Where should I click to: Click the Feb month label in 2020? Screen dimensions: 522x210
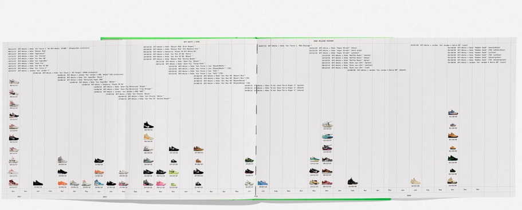[x=352, y=191]
